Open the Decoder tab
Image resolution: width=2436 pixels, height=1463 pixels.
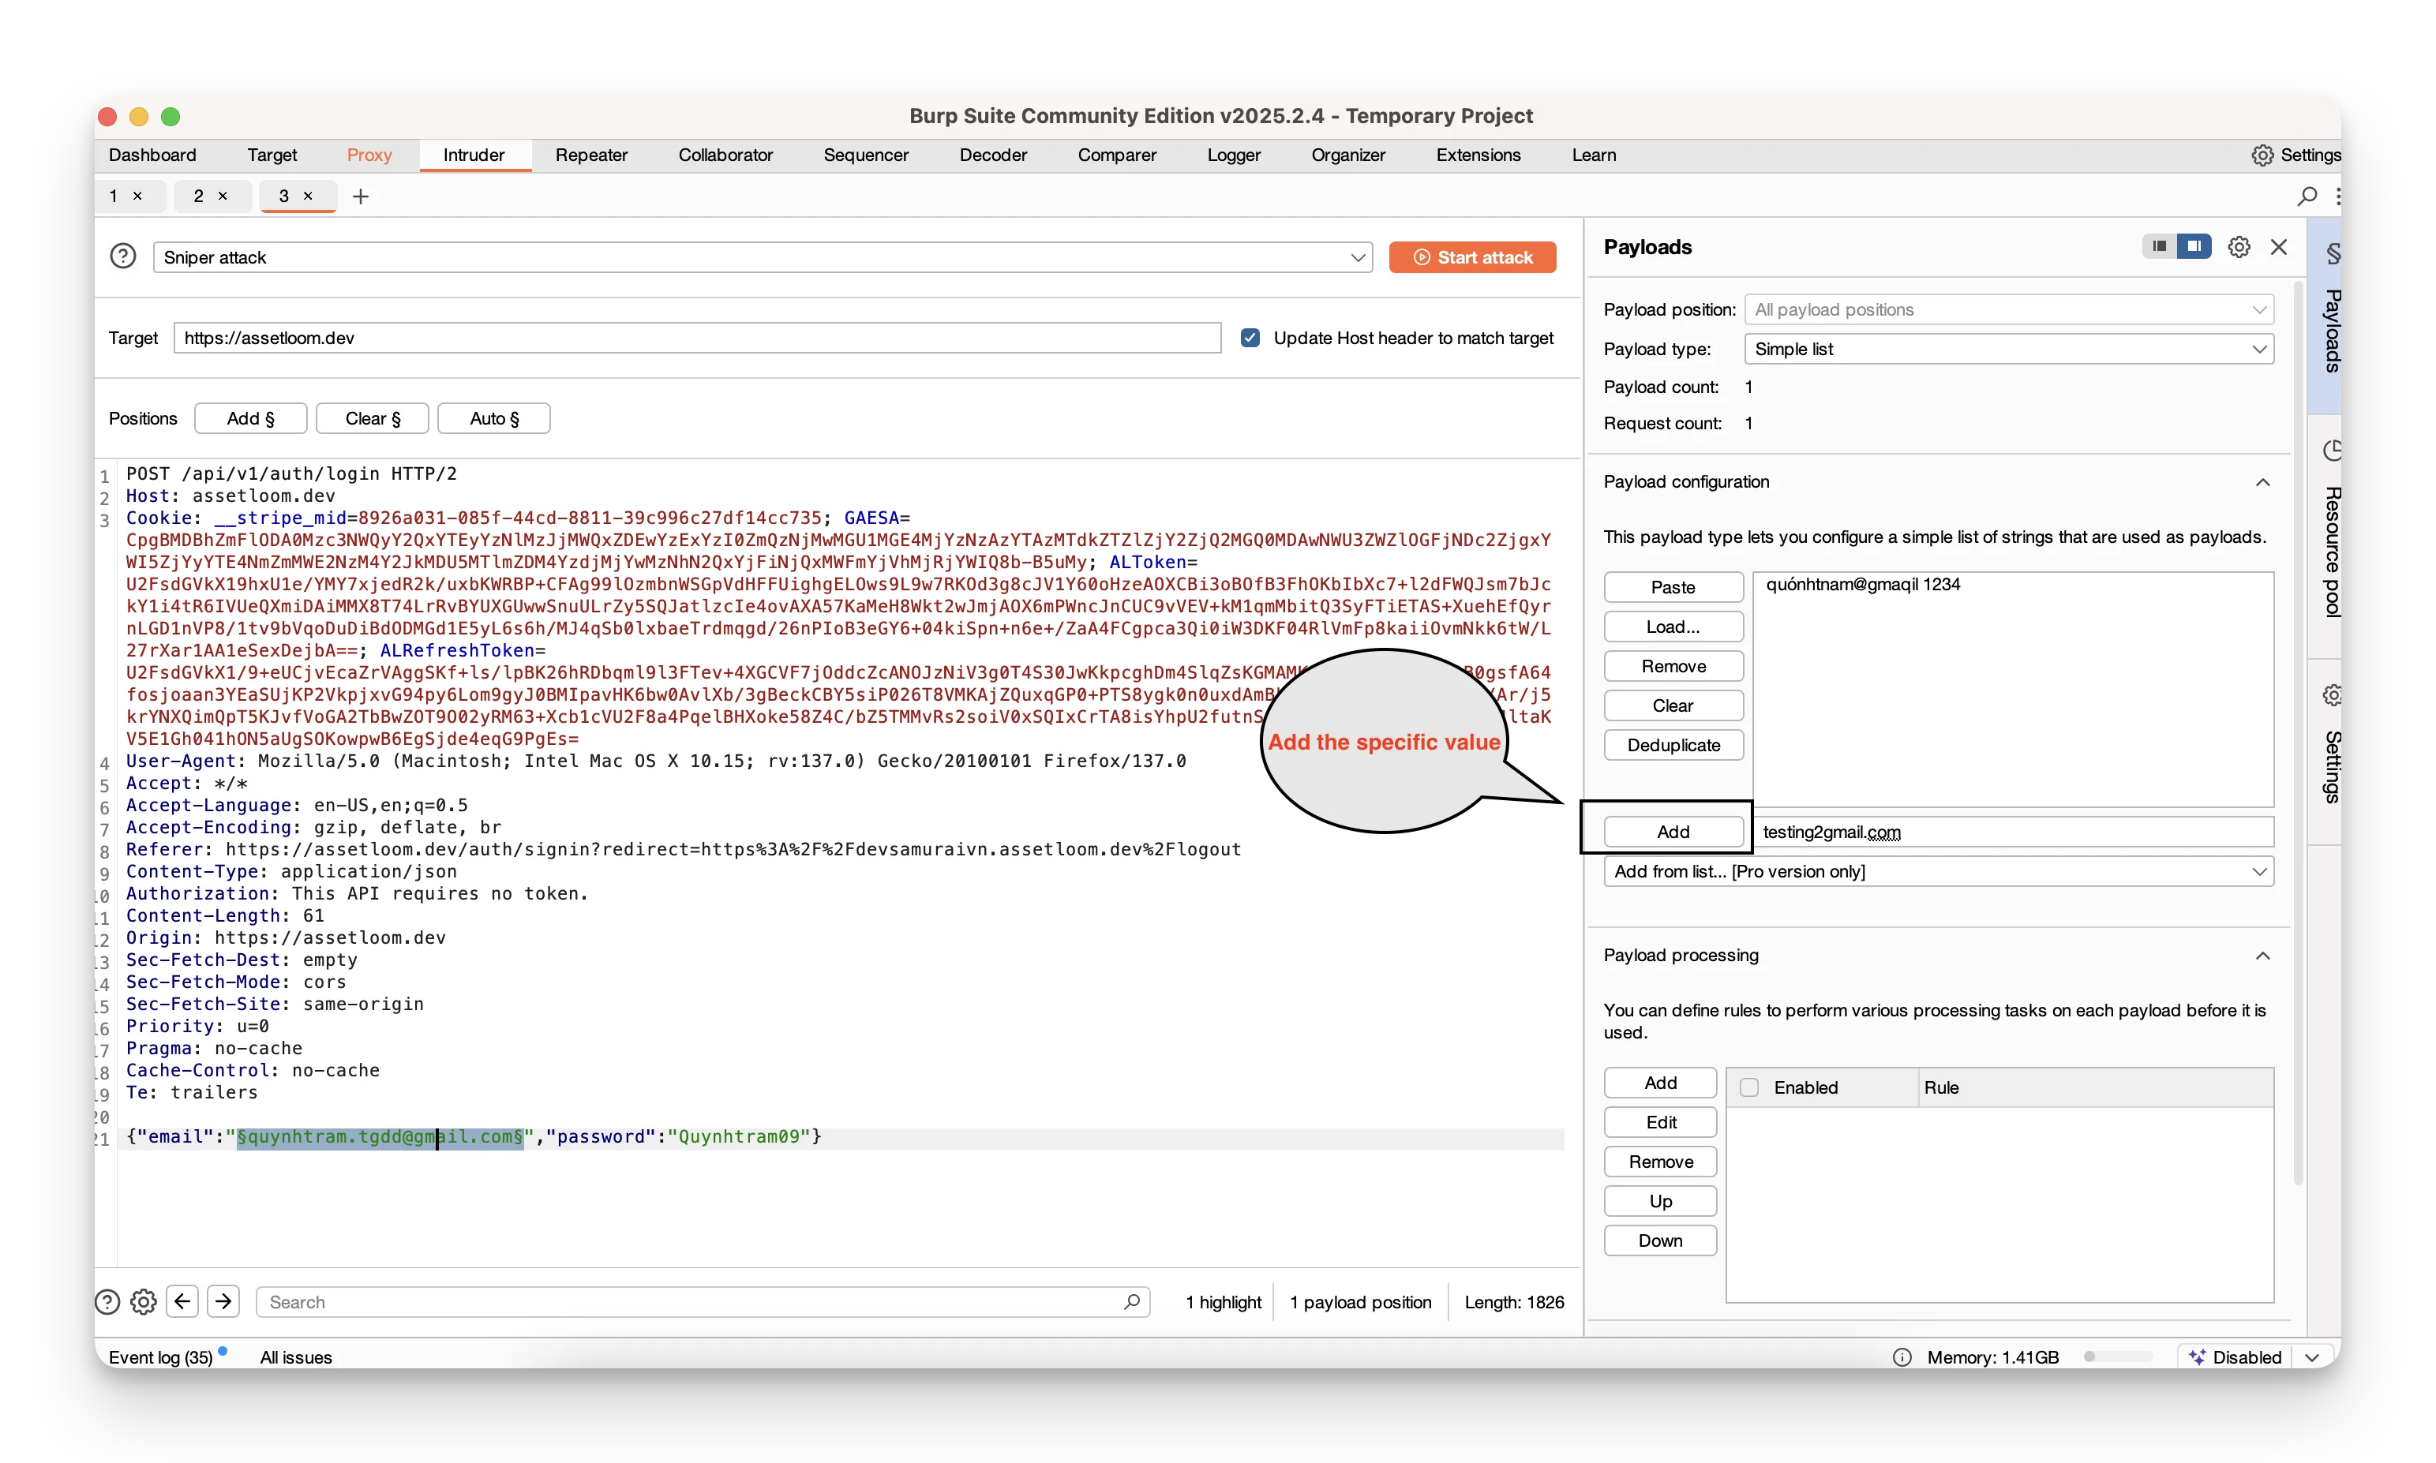coord(992,155)
